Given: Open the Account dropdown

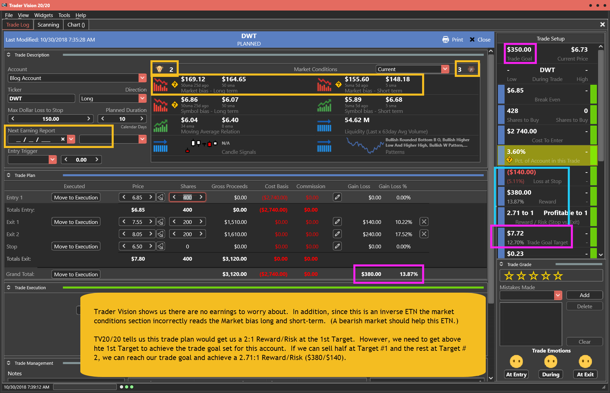Looking at the screenshot, I should tap(143, 78).
